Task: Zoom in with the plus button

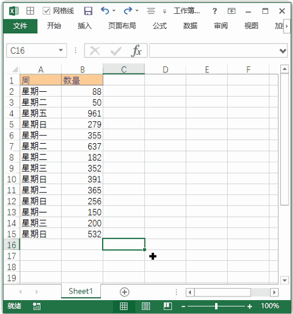Action: pos(250,307)
